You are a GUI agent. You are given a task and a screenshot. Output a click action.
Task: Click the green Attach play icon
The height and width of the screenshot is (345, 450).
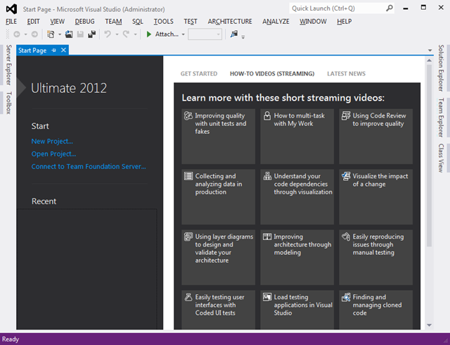[x=149, y=34]
